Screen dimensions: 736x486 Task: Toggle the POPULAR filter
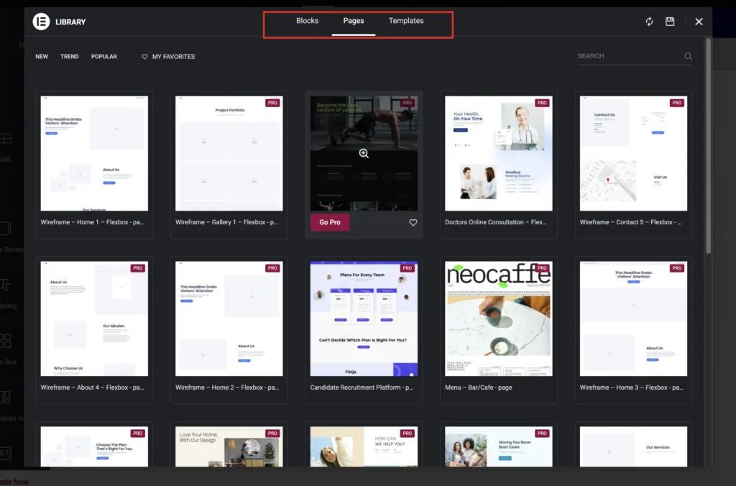click(x=103, y=56)
